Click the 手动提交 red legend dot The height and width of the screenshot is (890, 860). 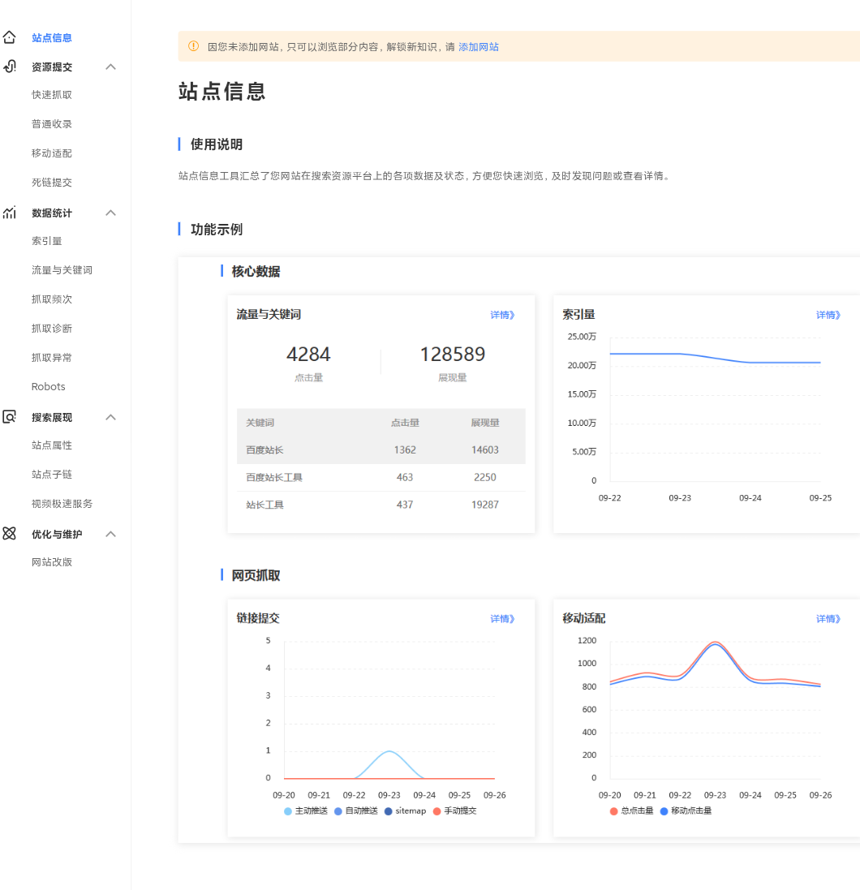point(436,810)
